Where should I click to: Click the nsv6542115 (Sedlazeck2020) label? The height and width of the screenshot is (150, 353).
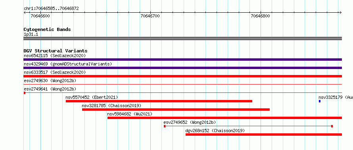tap(55, 56)
